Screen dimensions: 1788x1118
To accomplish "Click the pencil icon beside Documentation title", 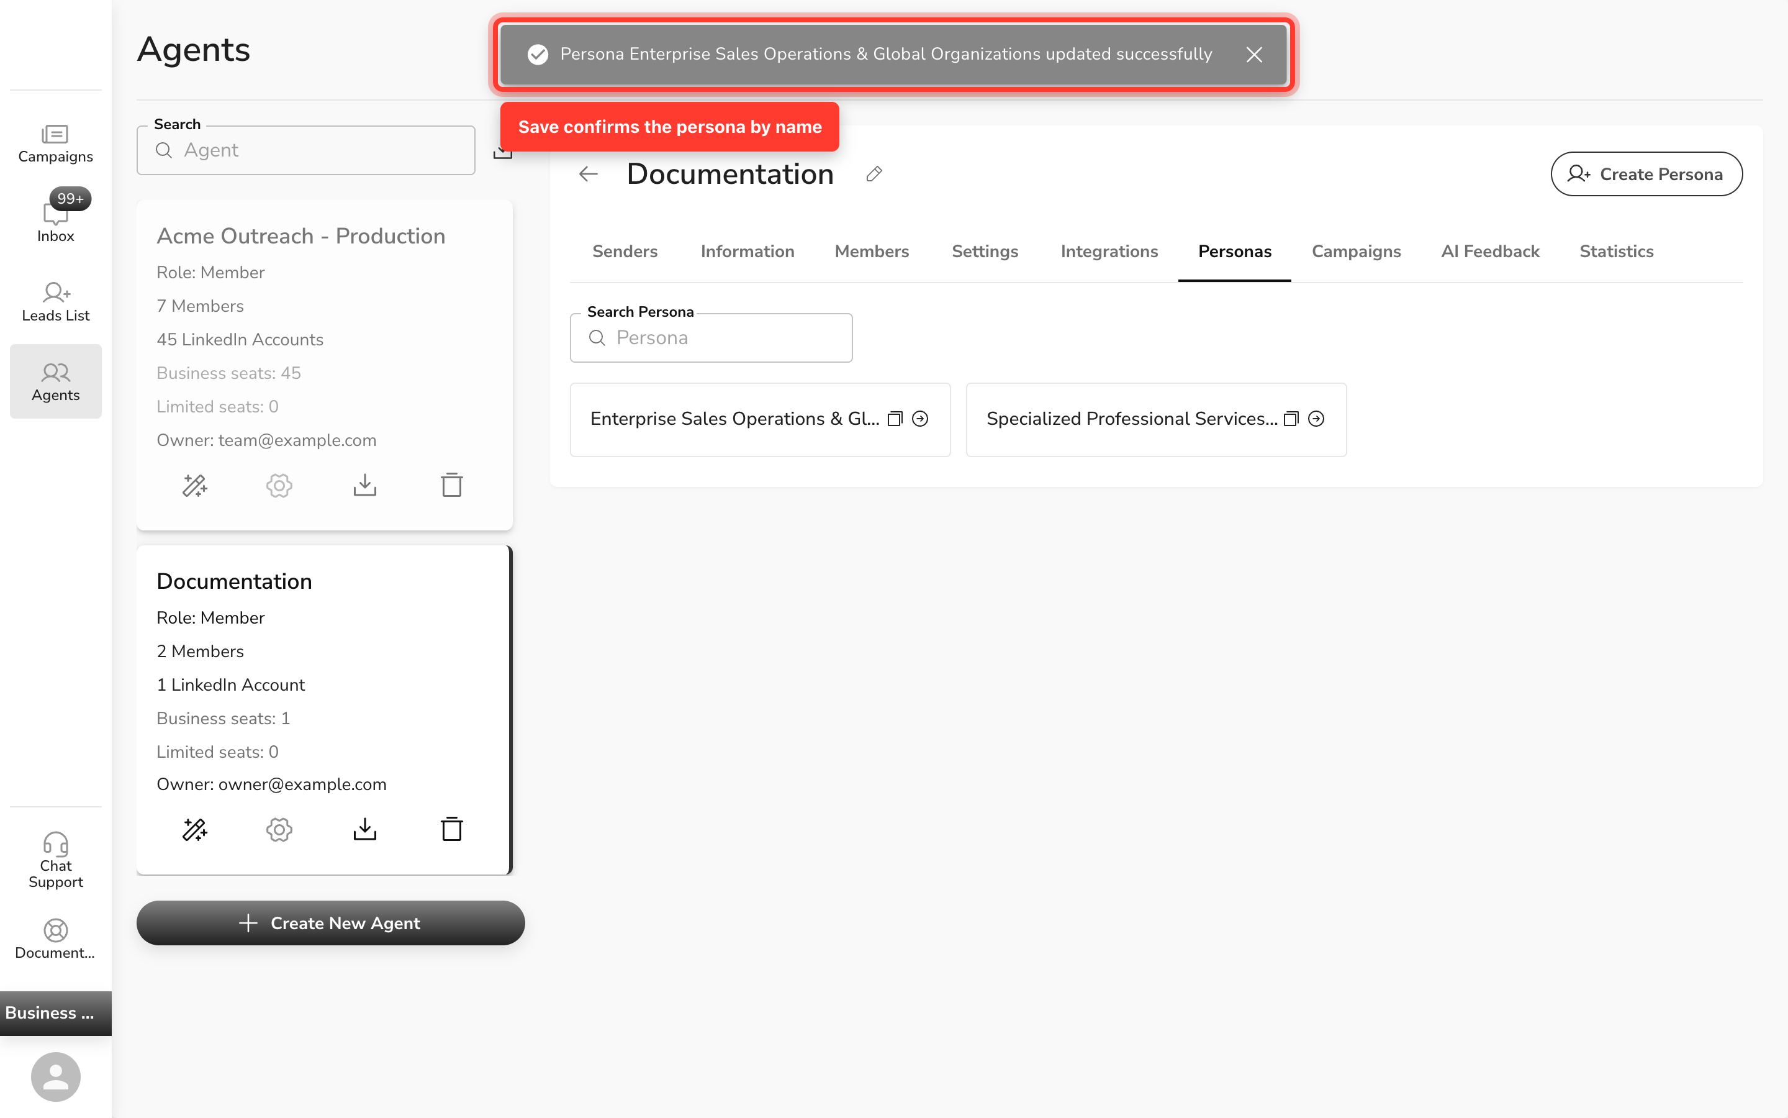I will click(x=874, y=174).
